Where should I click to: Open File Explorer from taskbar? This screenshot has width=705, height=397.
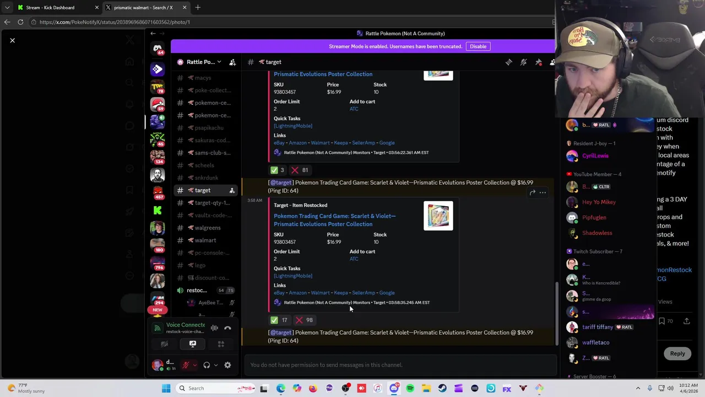pos(426,388)
